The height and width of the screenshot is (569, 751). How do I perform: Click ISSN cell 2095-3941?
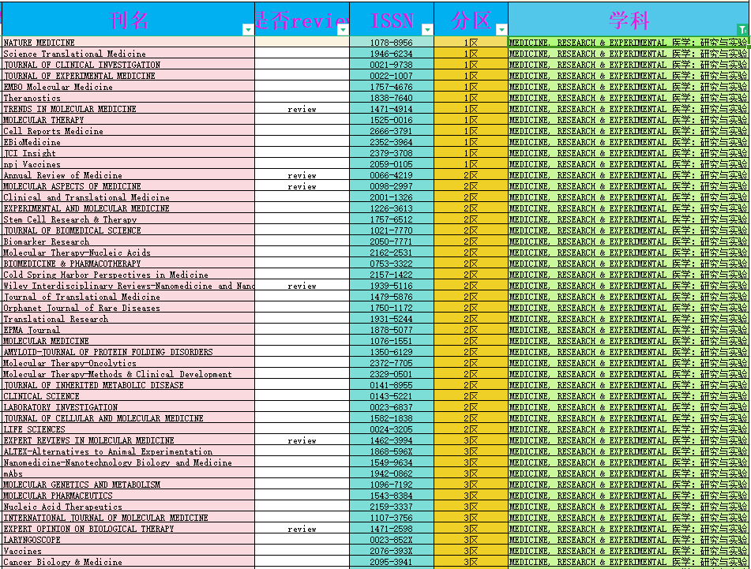pyautogui.click(x=392, y=562)
